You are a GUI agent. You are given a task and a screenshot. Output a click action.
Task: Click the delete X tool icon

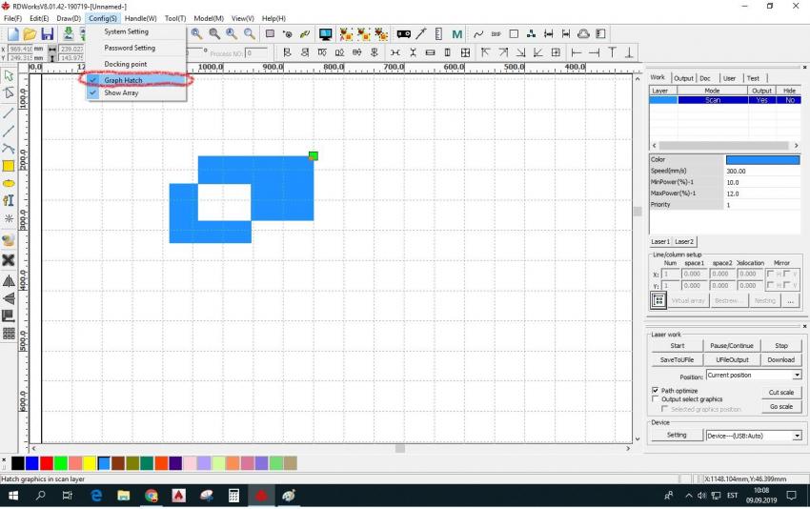(x=9, y=259)
